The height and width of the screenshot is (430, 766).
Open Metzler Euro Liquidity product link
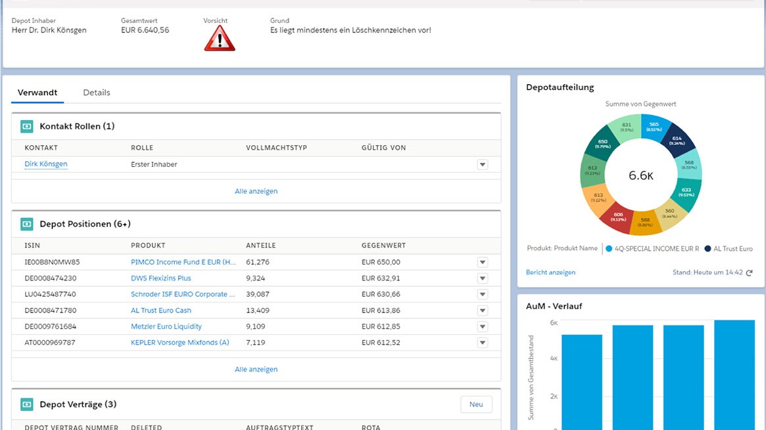tap(166, 326)
